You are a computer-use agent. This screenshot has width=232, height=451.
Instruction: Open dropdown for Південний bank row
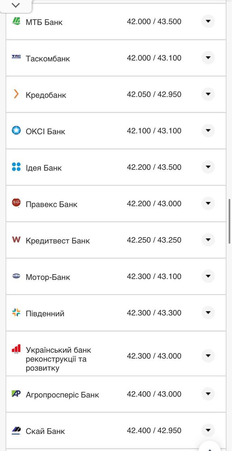[208, 312]
